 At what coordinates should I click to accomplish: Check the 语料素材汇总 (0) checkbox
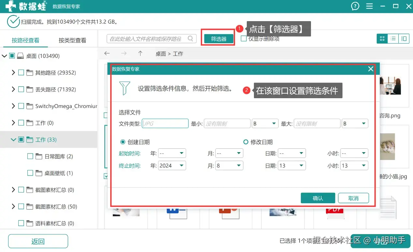(x=21, y=223)
